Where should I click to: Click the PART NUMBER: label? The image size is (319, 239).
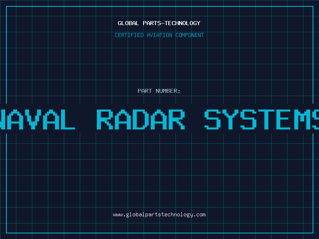click(159, 91)
